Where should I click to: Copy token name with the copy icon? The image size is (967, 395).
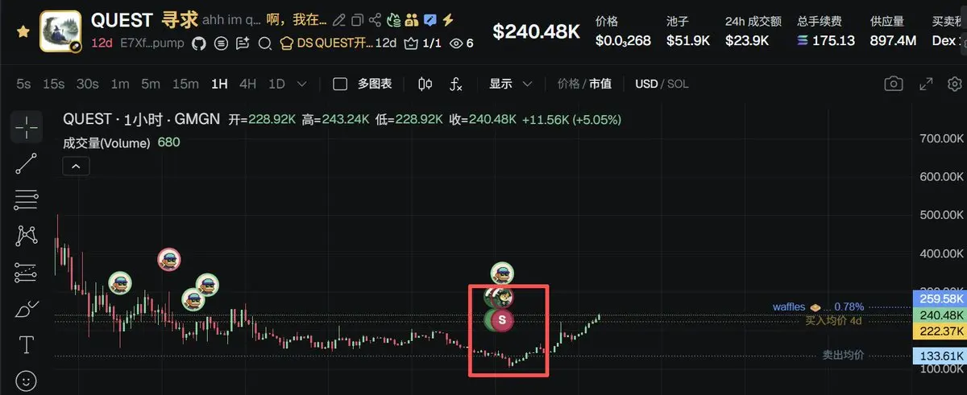click(356, 20)
